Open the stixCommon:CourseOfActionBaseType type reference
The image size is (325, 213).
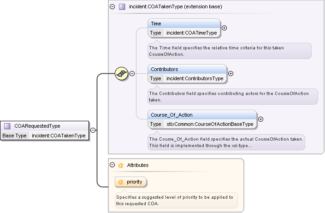(x=209, y=124)
